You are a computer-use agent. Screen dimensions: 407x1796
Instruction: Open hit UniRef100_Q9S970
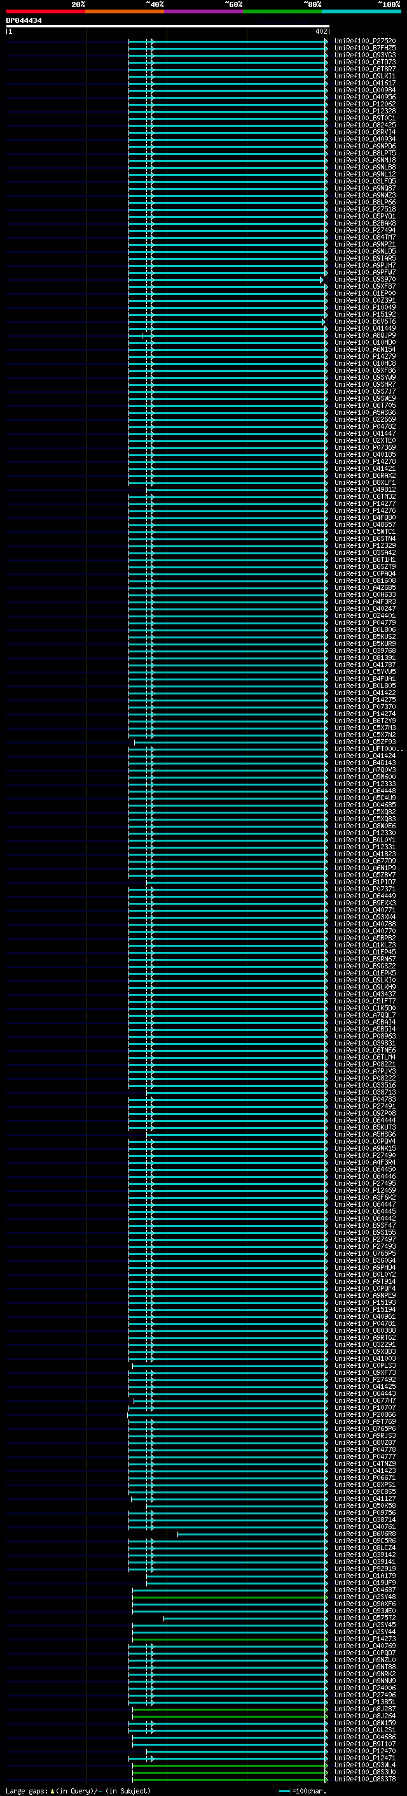pos(365,280)
